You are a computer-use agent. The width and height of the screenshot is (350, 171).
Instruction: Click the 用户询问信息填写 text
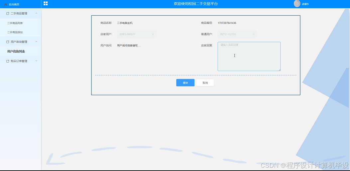129,45
